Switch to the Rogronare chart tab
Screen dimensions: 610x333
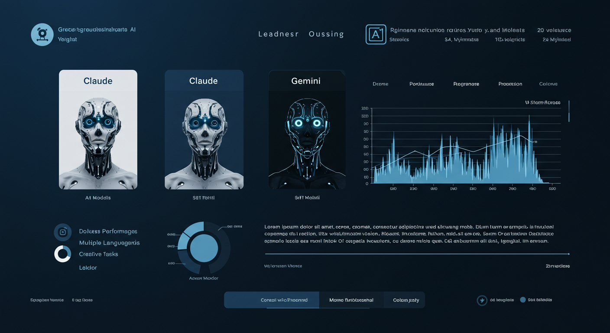(466, 84)
